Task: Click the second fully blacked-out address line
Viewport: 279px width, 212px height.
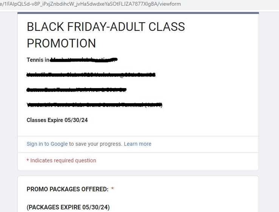Action: coord(76,90)
